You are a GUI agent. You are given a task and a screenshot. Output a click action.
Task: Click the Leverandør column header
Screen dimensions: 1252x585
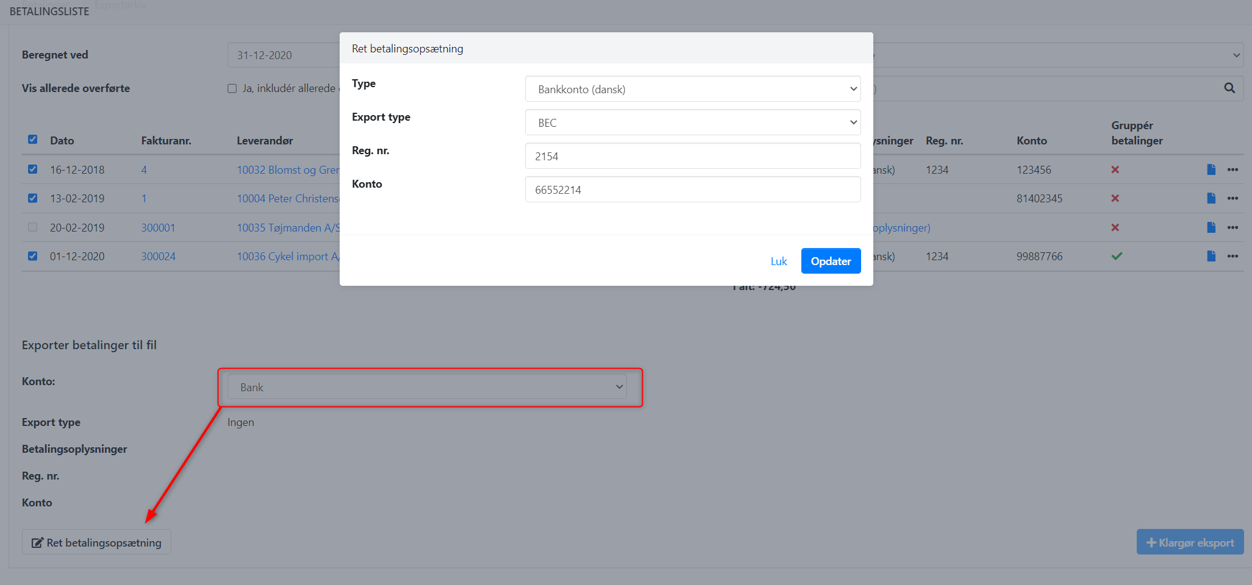pos(265,140)
